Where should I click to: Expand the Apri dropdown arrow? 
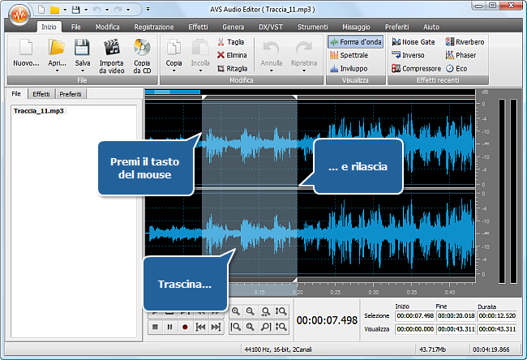coord(56,71)
